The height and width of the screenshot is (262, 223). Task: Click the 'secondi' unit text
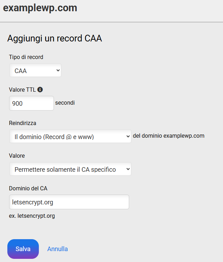(x=65, y=103)
